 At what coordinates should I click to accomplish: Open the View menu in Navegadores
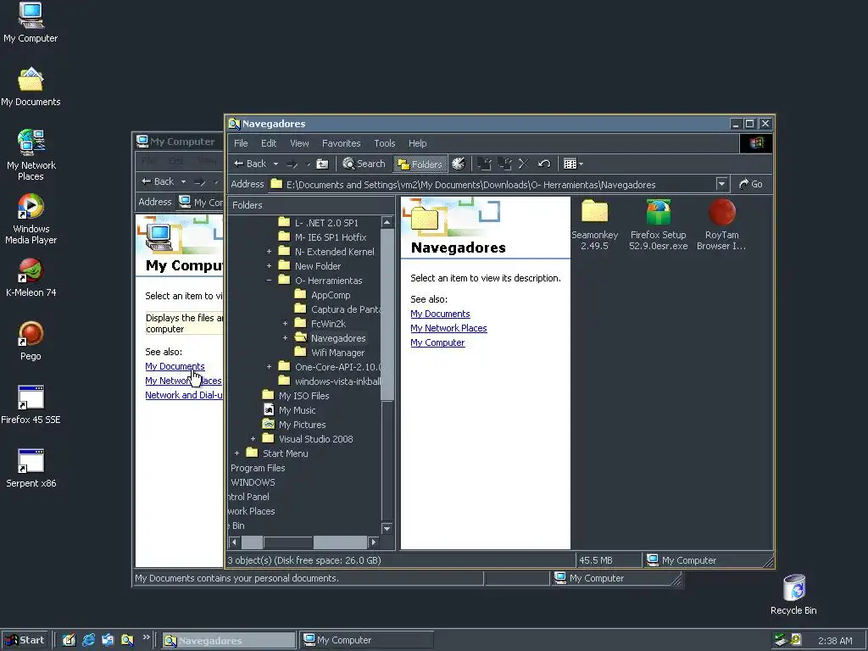(299, 143)
